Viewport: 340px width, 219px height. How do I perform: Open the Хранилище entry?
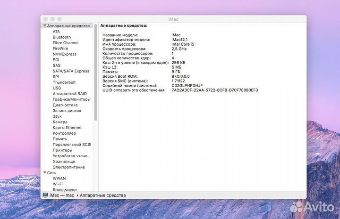[64, 162]
